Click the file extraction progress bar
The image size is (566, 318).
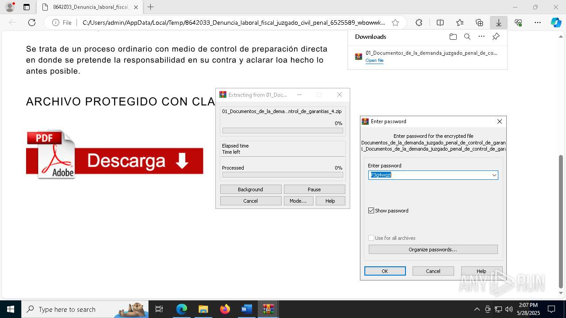coord(283,131)
